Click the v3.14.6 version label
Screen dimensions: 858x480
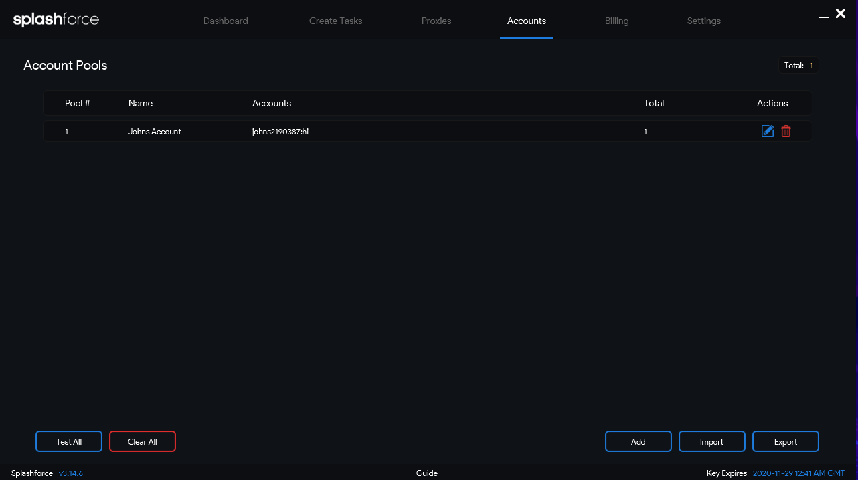71,473
